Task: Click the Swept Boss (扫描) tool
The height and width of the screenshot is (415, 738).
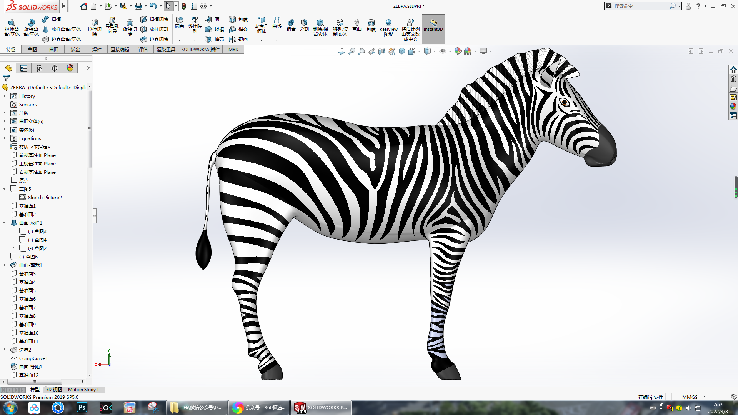Action: [x=51, y=19]
